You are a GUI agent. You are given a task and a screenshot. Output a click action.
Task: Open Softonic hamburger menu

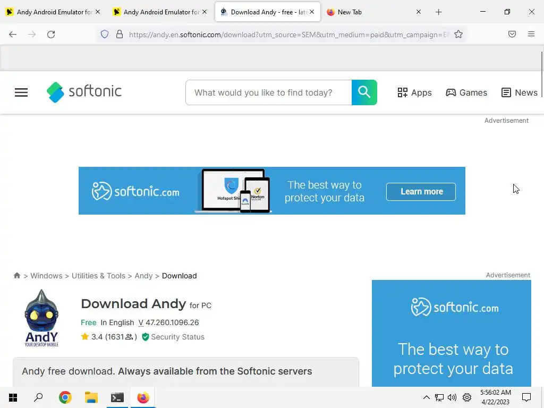[x=21, y=92]
